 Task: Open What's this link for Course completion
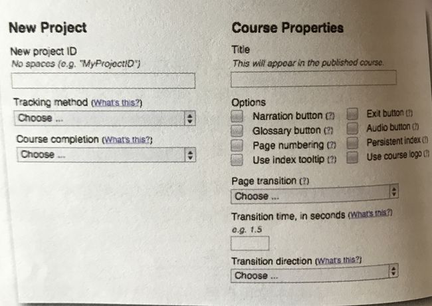point(128,140)
